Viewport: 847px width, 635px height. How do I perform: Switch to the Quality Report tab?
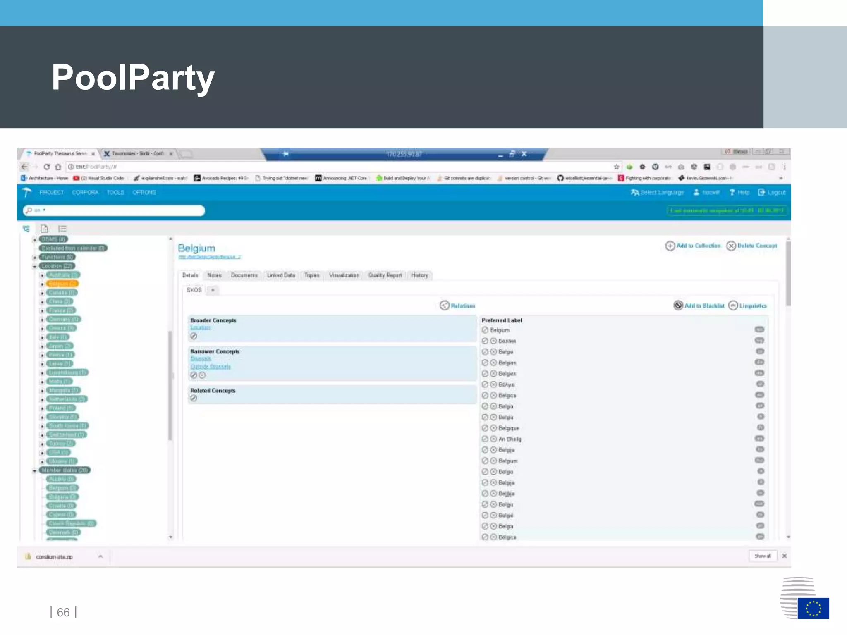pos(385,275)
